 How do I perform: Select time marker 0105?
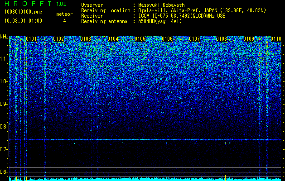[140, 39]
